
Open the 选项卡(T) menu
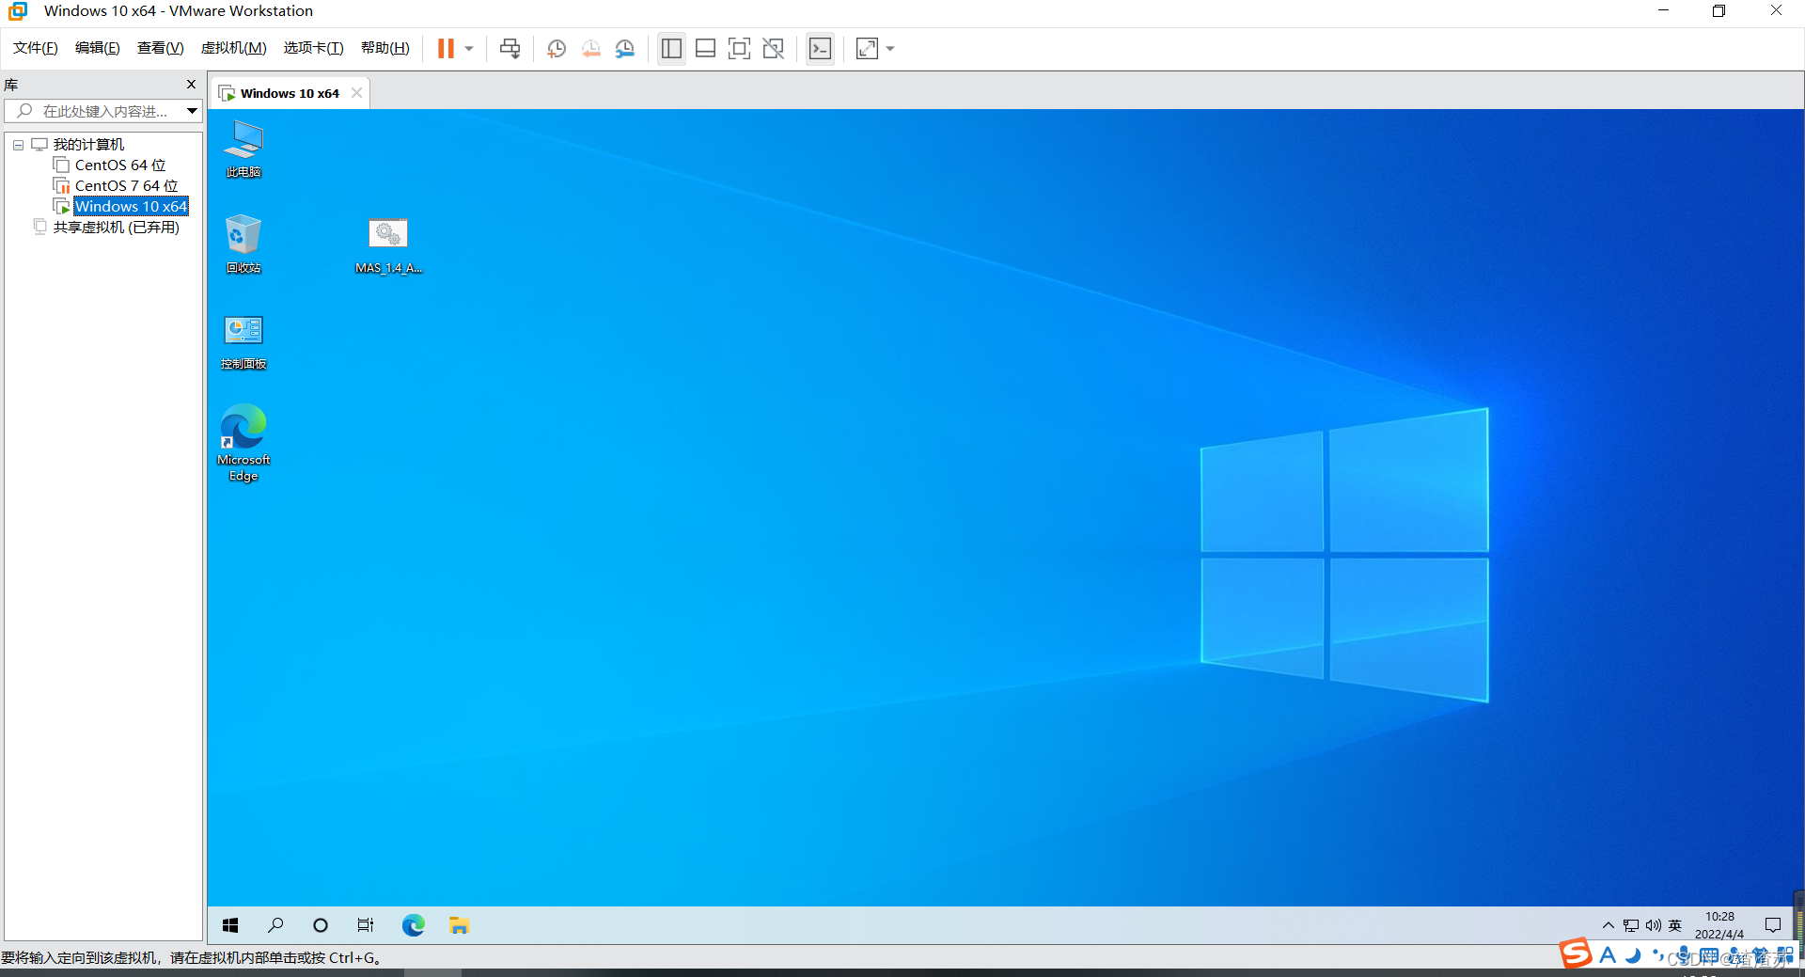[x=314, y=48]
